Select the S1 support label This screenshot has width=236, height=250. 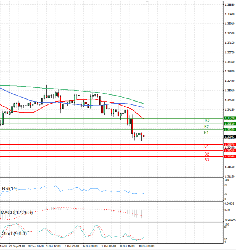(206, 146)
